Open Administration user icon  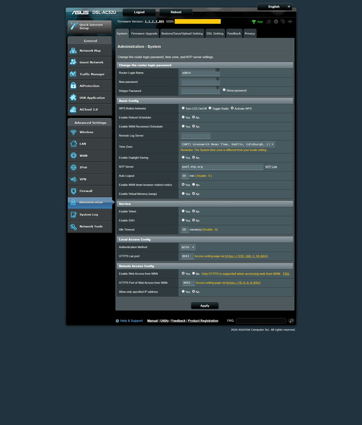[x=73, y=202]
